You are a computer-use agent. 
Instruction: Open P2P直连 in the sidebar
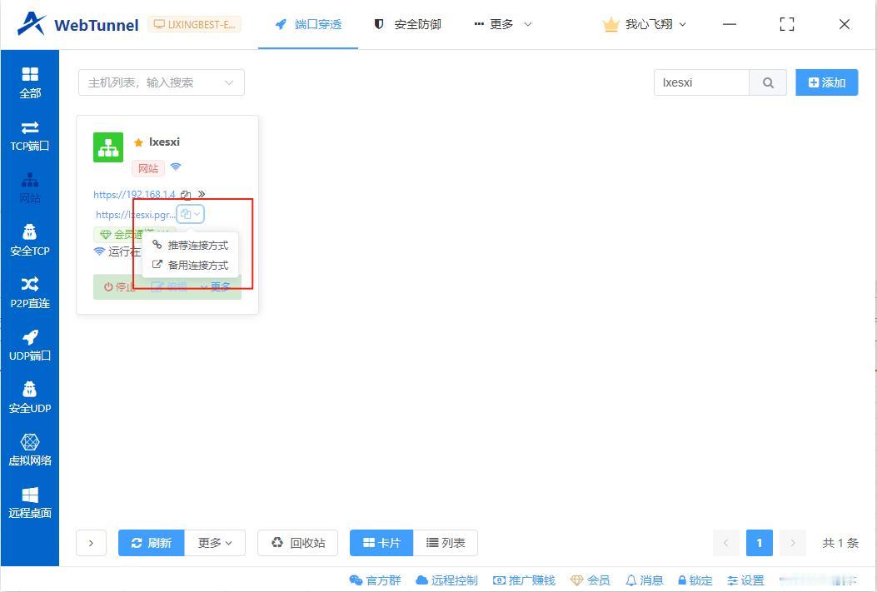point(30,293)
